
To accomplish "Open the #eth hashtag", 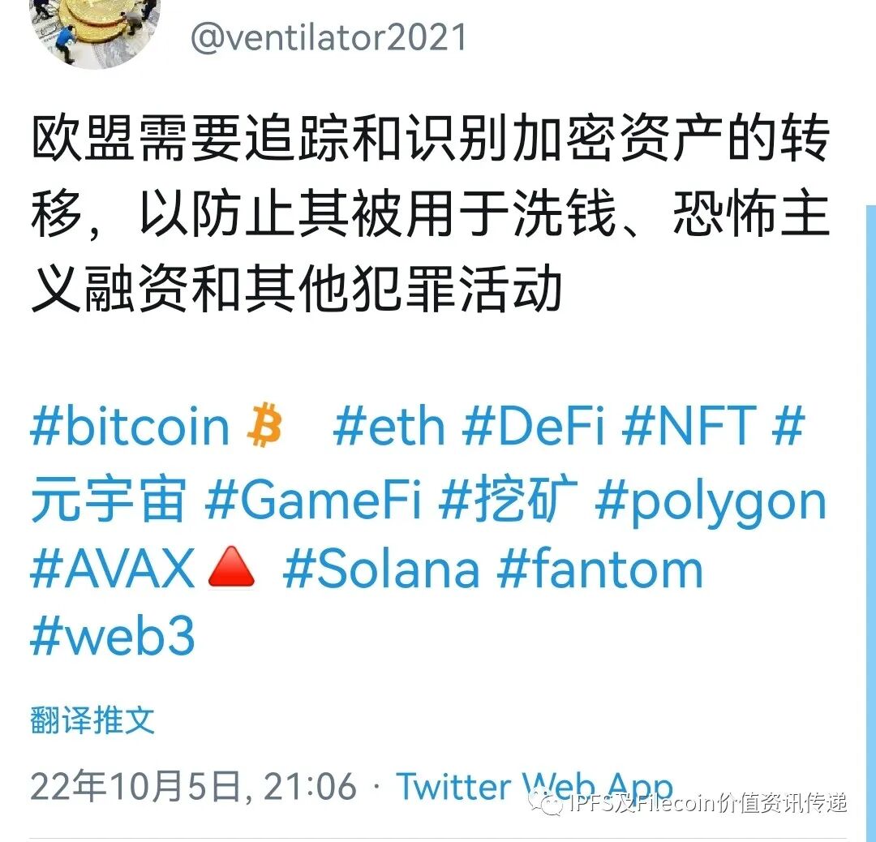I will pyautogui.click(x=389, y=426).
